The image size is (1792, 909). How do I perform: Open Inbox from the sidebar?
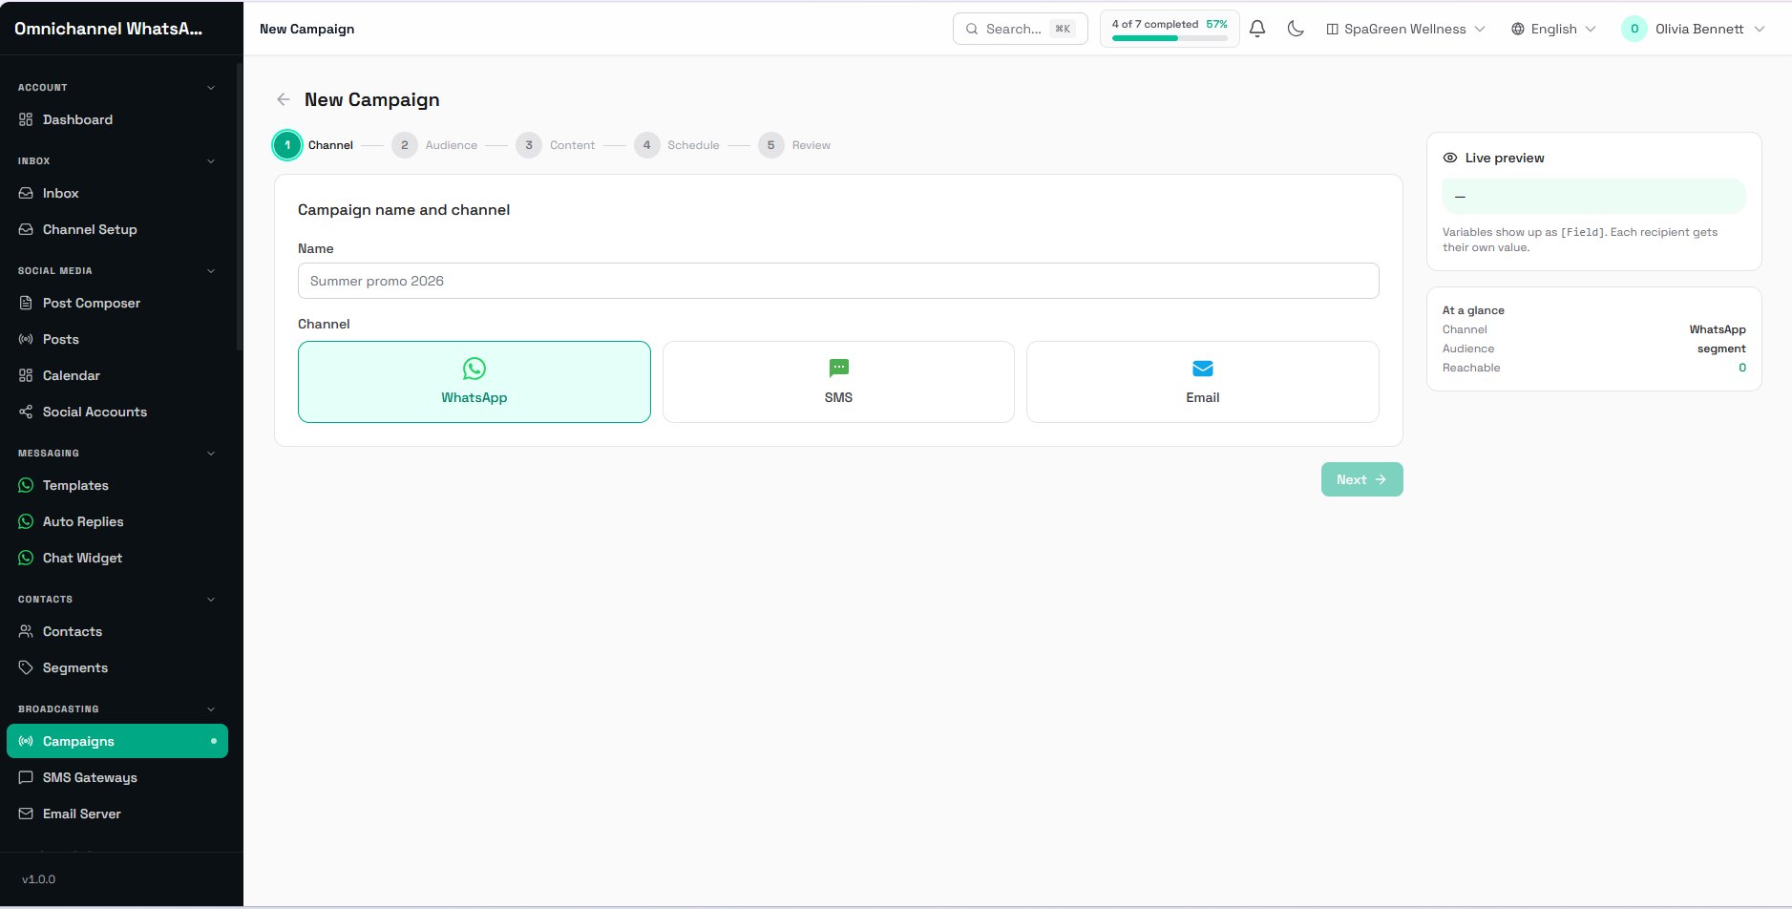pyautogui.click(x=117, y=193)
